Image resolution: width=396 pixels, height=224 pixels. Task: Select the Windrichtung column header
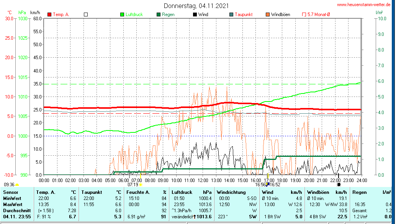tap(231, 192)
